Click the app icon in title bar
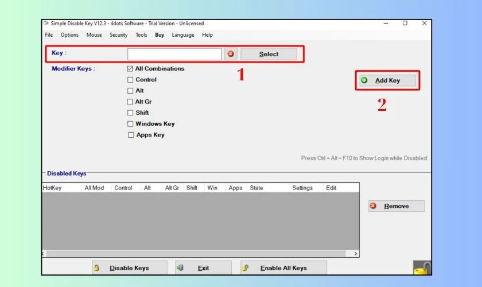The height and width of the screenshot is (287, 482). tap(46, 24)
